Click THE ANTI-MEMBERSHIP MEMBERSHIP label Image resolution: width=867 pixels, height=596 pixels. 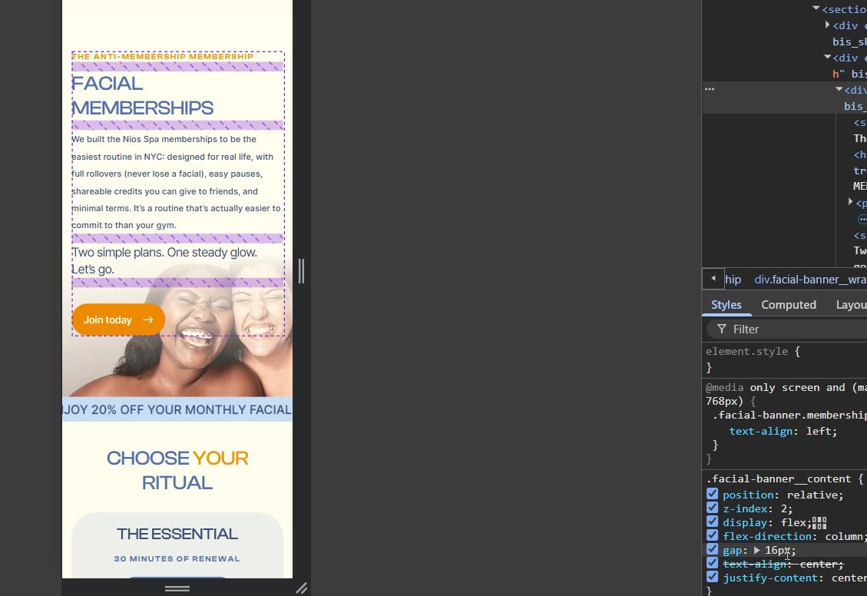pyautogui.click(x=163, y=56)
